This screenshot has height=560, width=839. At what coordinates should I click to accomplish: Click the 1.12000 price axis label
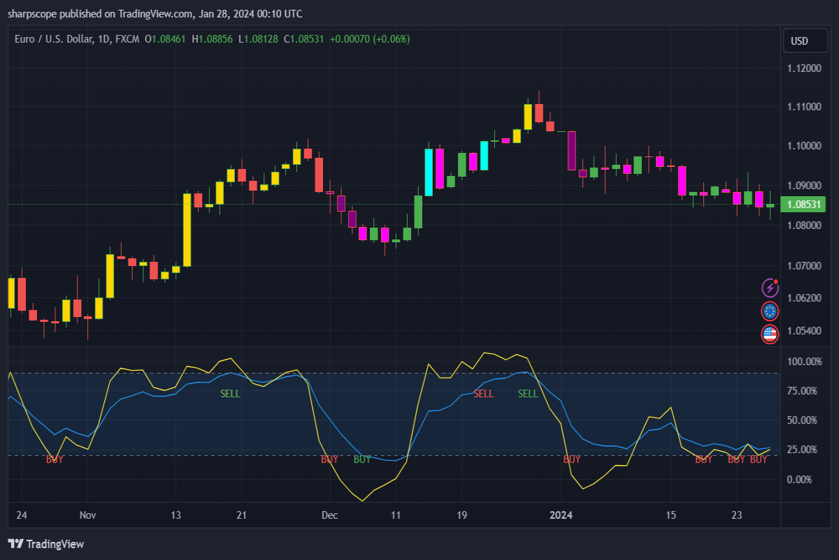pos(804,68)
